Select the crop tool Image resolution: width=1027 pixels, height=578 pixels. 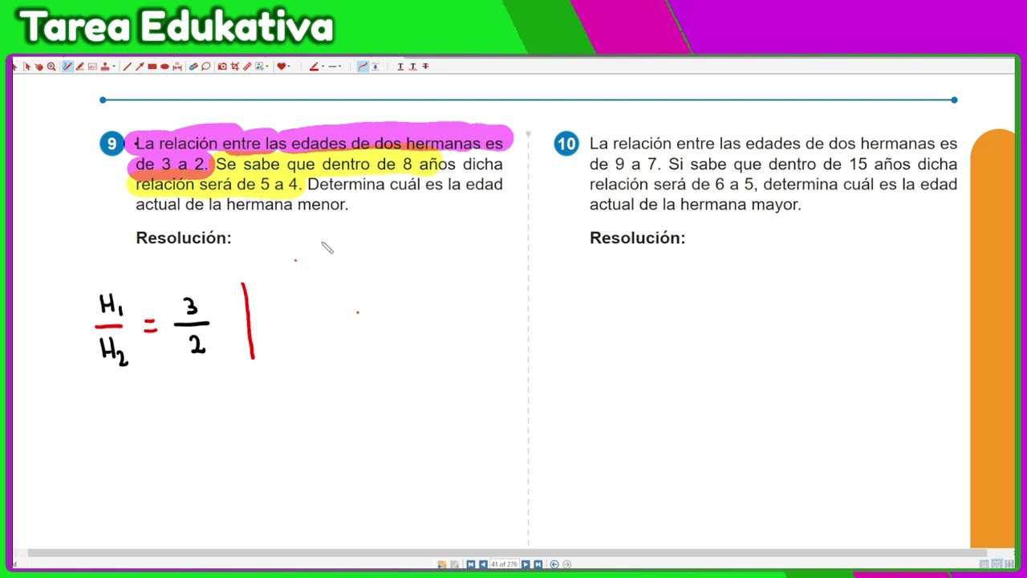coord(234,67)
